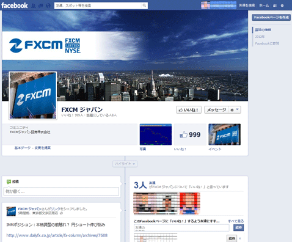Screen dimensions: 292x242
Task: Open the FXCM profile picture
Action: pyautogui.click(x=33, y=95)
